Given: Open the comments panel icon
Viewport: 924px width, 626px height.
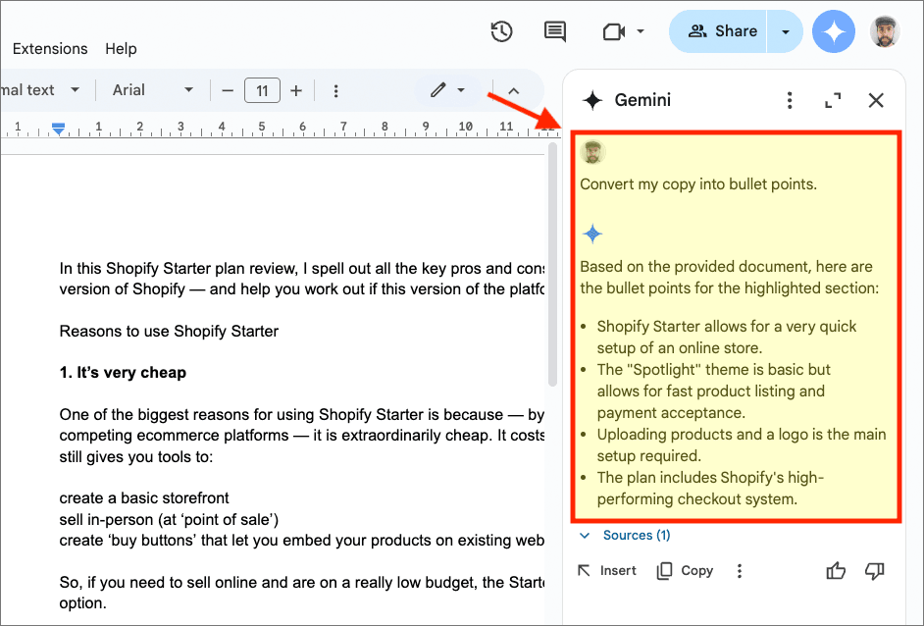Looking at the screenshot, I should pyautogui.click(x=554, y=31).
